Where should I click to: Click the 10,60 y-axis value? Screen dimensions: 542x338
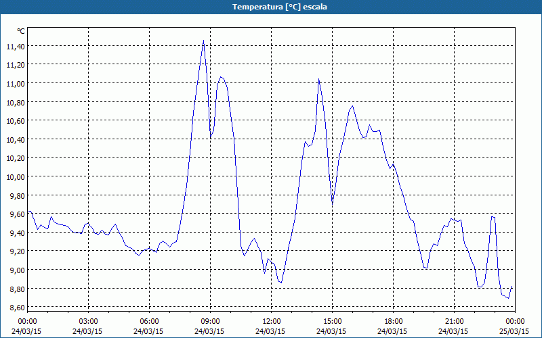pyautogui.click(x=16, y=121)
